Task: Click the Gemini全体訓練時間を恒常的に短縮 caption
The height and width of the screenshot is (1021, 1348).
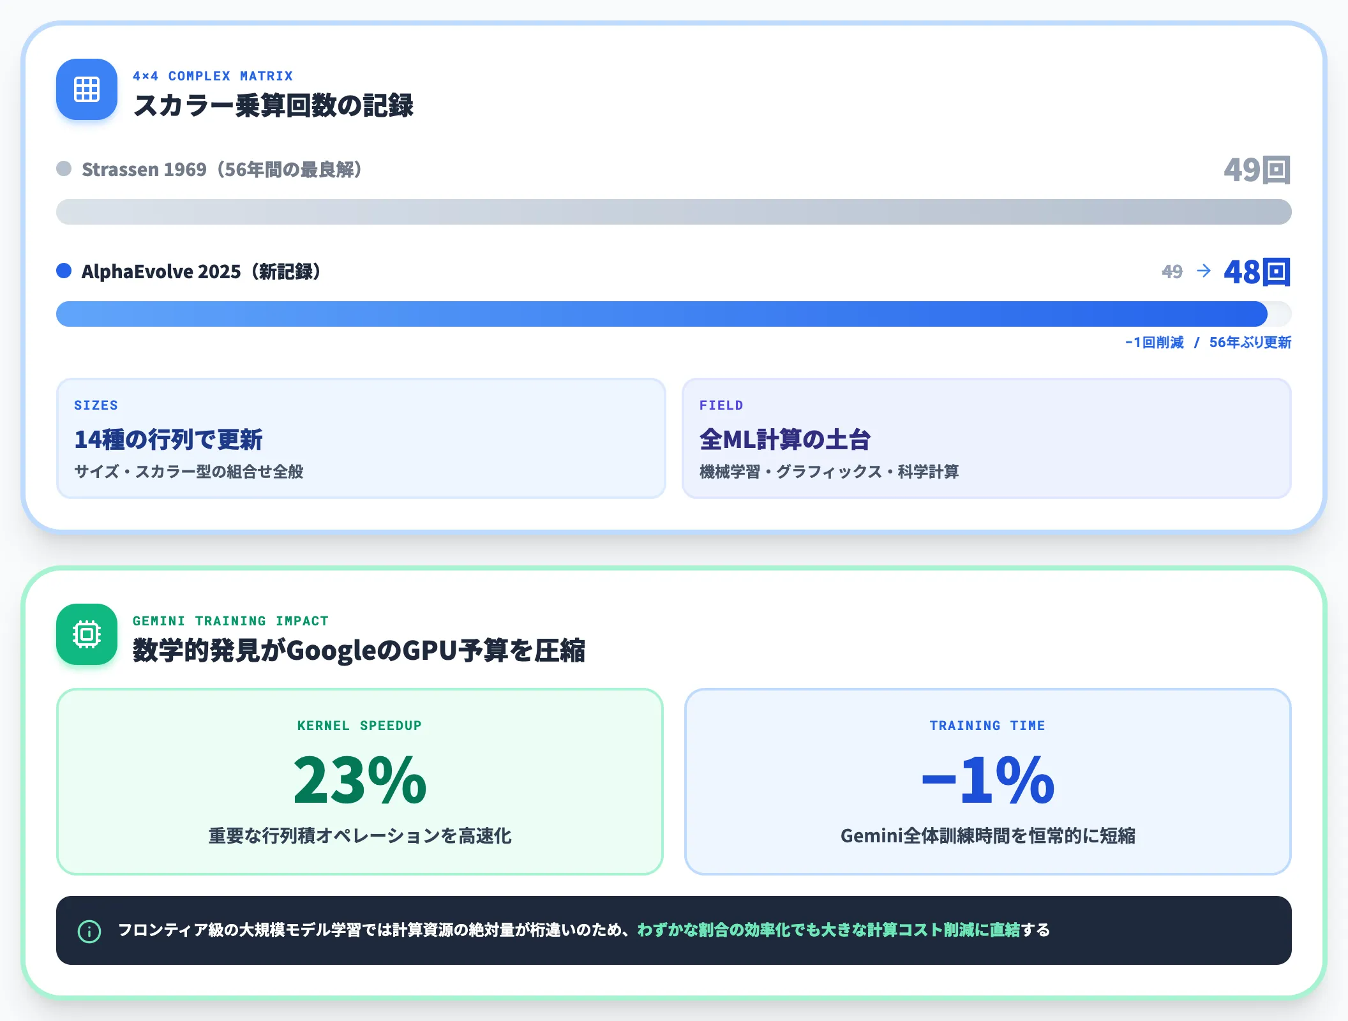Action: (988, 835)
